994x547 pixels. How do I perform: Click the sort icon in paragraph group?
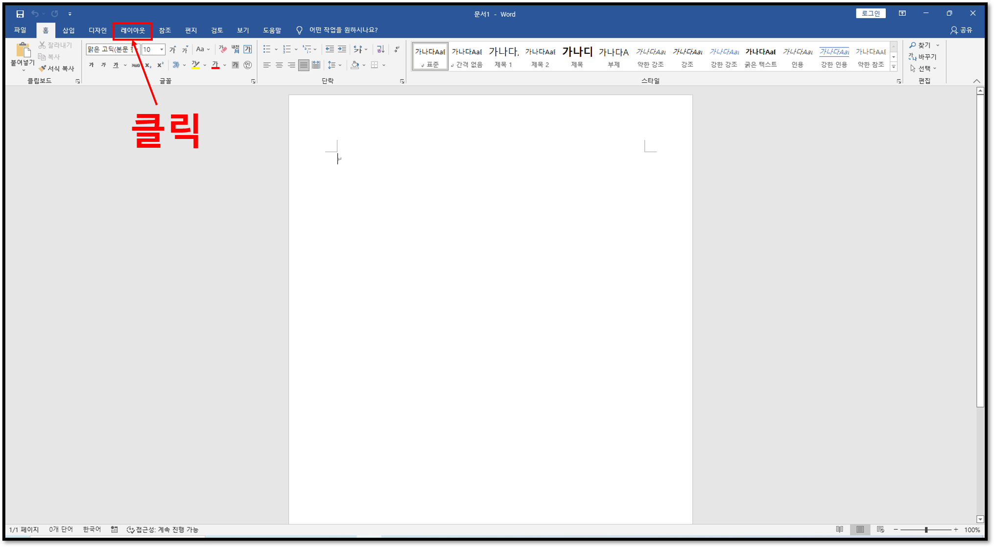(x=380, y=49)
